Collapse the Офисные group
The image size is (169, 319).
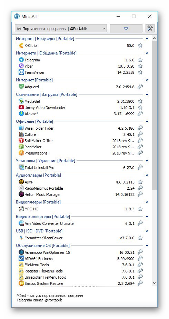[x=147, y=121]
